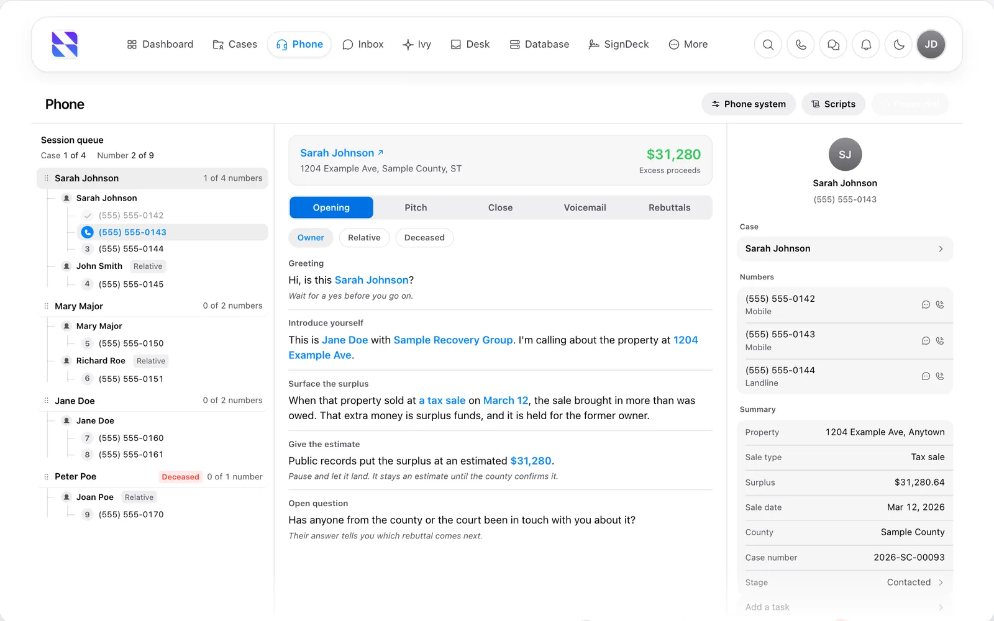Call the (555) 555-0144 landline from the Numbers panel

pos(940,376)
